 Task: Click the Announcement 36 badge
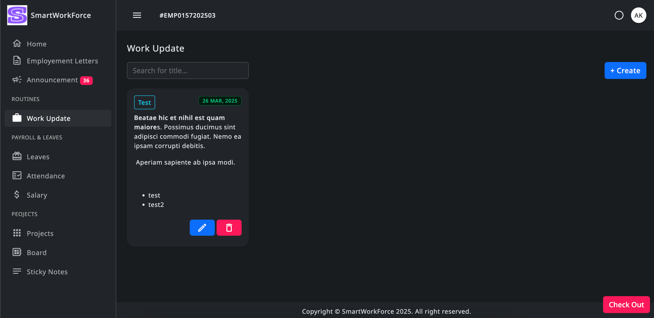tap(86, 81)
